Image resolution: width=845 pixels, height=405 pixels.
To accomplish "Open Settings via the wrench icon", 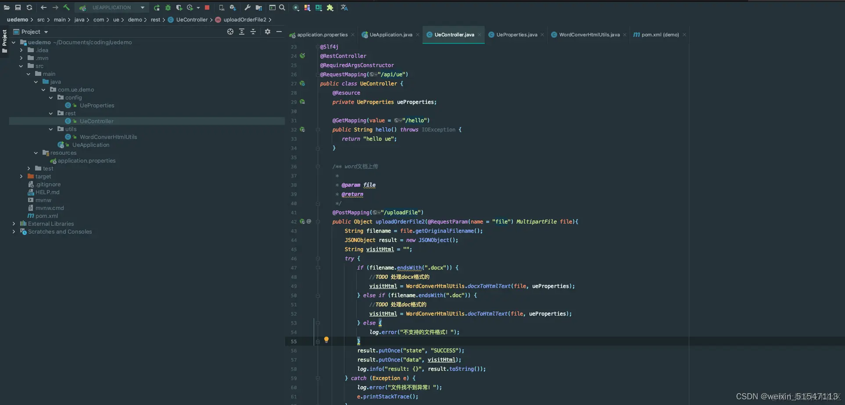I will click(x=247, y=7).
